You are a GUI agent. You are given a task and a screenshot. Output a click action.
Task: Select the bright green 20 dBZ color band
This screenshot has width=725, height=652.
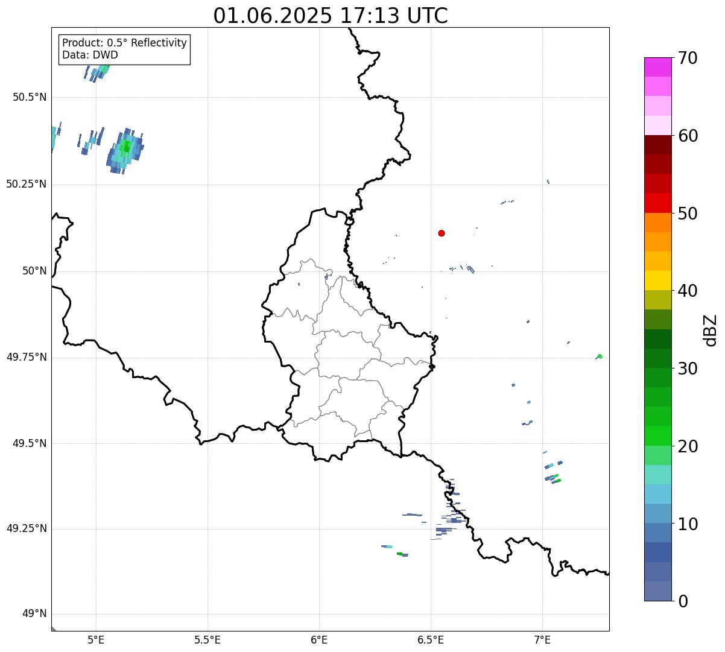coord(657,436)
